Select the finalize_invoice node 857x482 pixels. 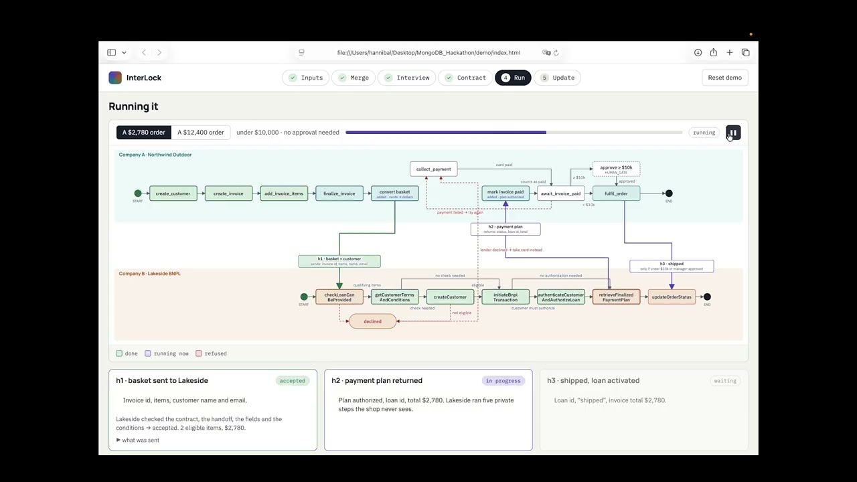pos(339,193)
